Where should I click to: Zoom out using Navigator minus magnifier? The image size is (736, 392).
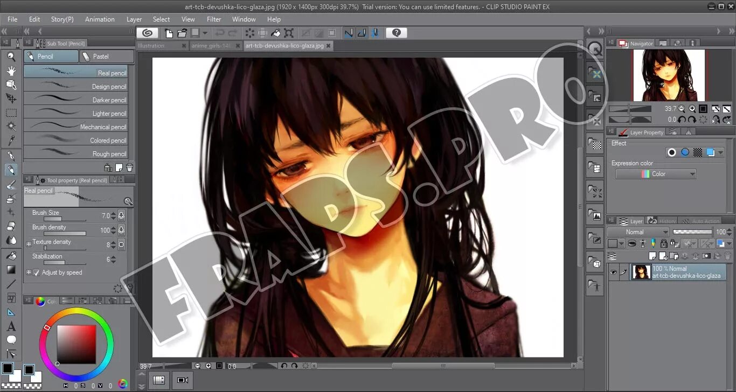pyautogui.click(x=682, y=109)
